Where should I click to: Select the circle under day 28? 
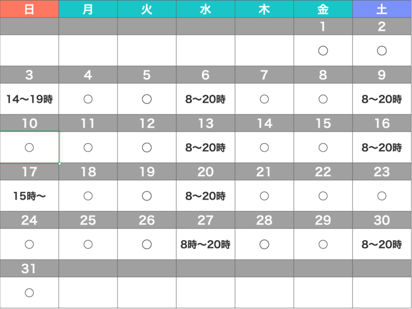[x=264, y=244]
